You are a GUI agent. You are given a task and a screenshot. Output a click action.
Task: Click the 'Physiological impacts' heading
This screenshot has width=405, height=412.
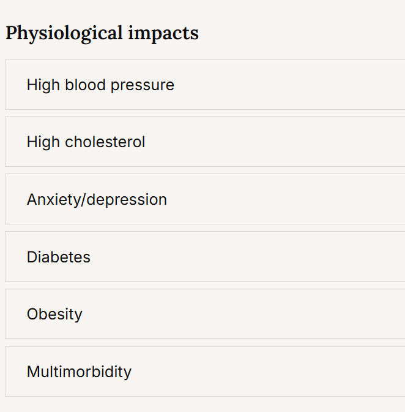[102, 34]
